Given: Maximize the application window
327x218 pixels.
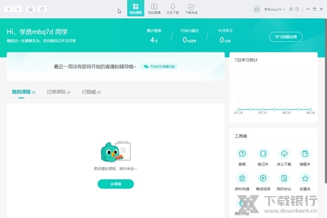Looking at the screenshot, I should tap(314, 9).
